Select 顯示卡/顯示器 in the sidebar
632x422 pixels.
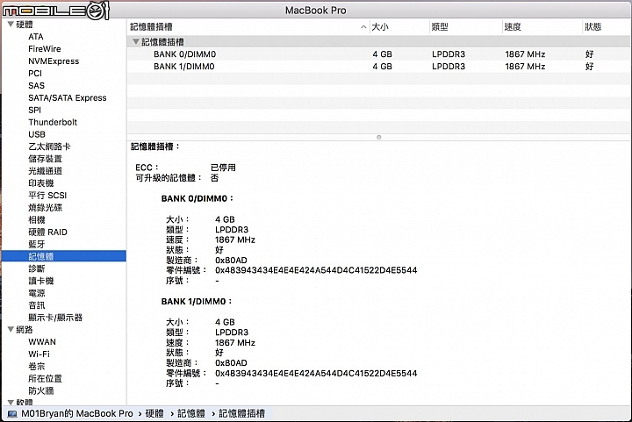(x=55, y=318)
